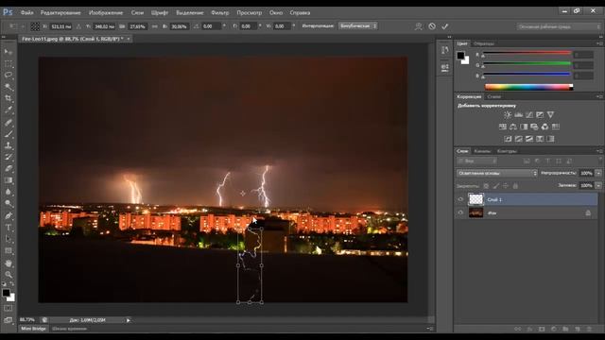This screenshot has width=605, height=340.
Task: Select the Magic Wand tool
Action: (x=9, y=87)
